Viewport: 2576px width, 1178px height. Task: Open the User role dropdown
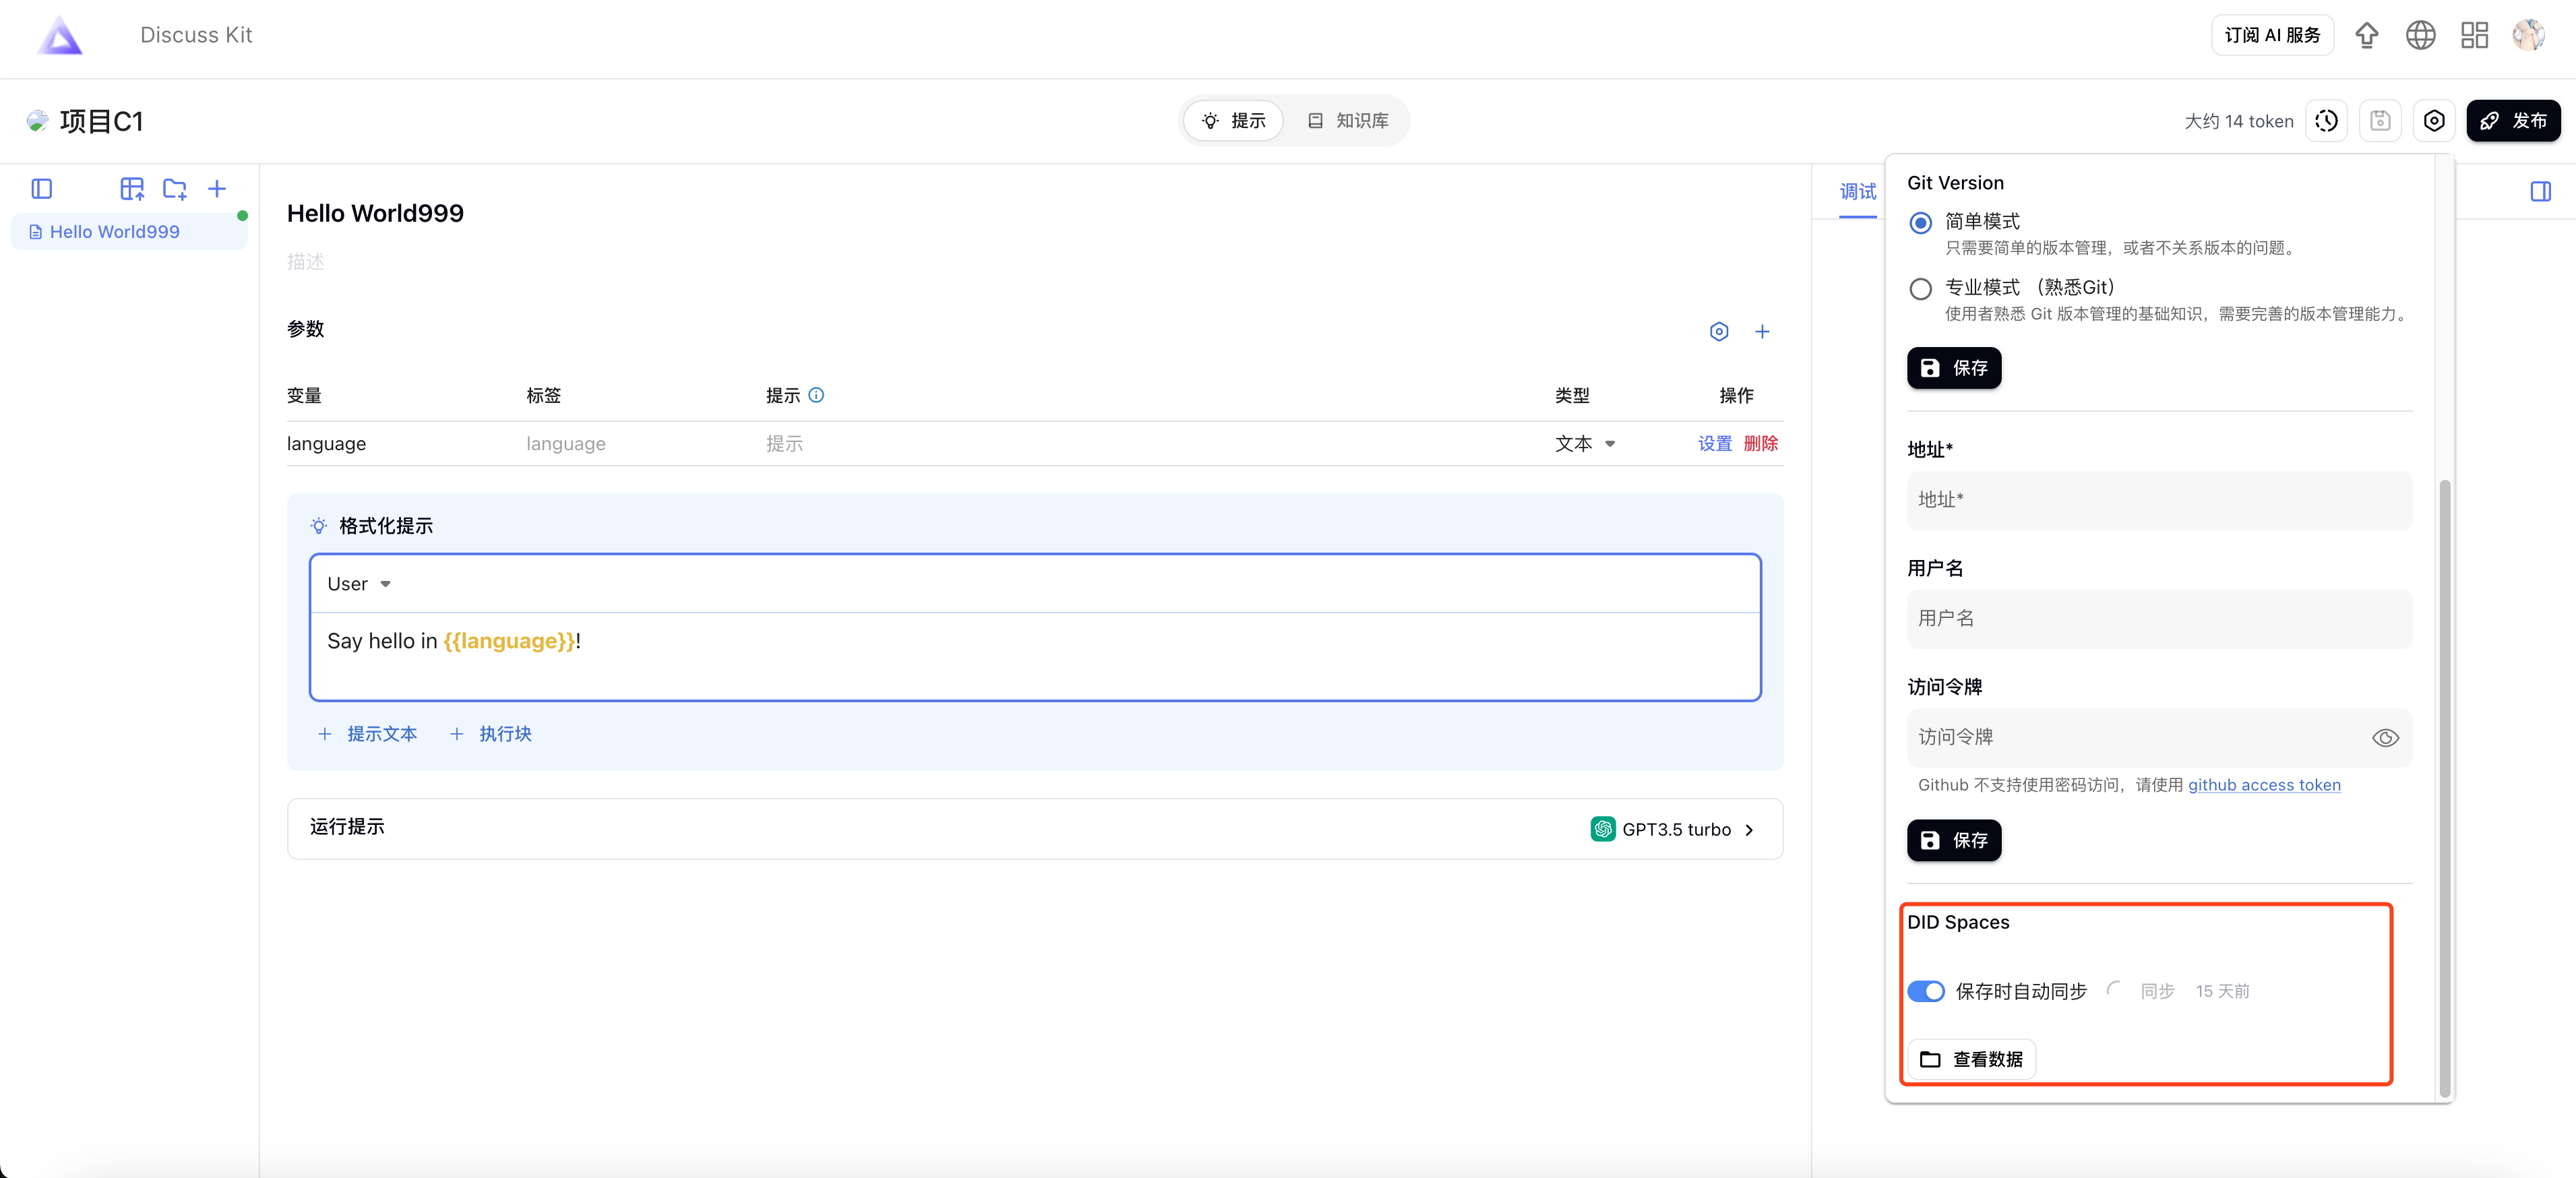[358, 584]
